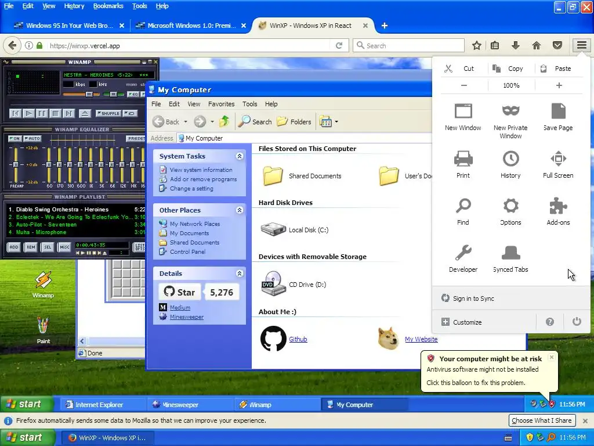The width and height of the screenshot is (594, 446).
Task: Select playlist track Eclectek - We Are Going To Eclecfunk
Action: point(76,217)
